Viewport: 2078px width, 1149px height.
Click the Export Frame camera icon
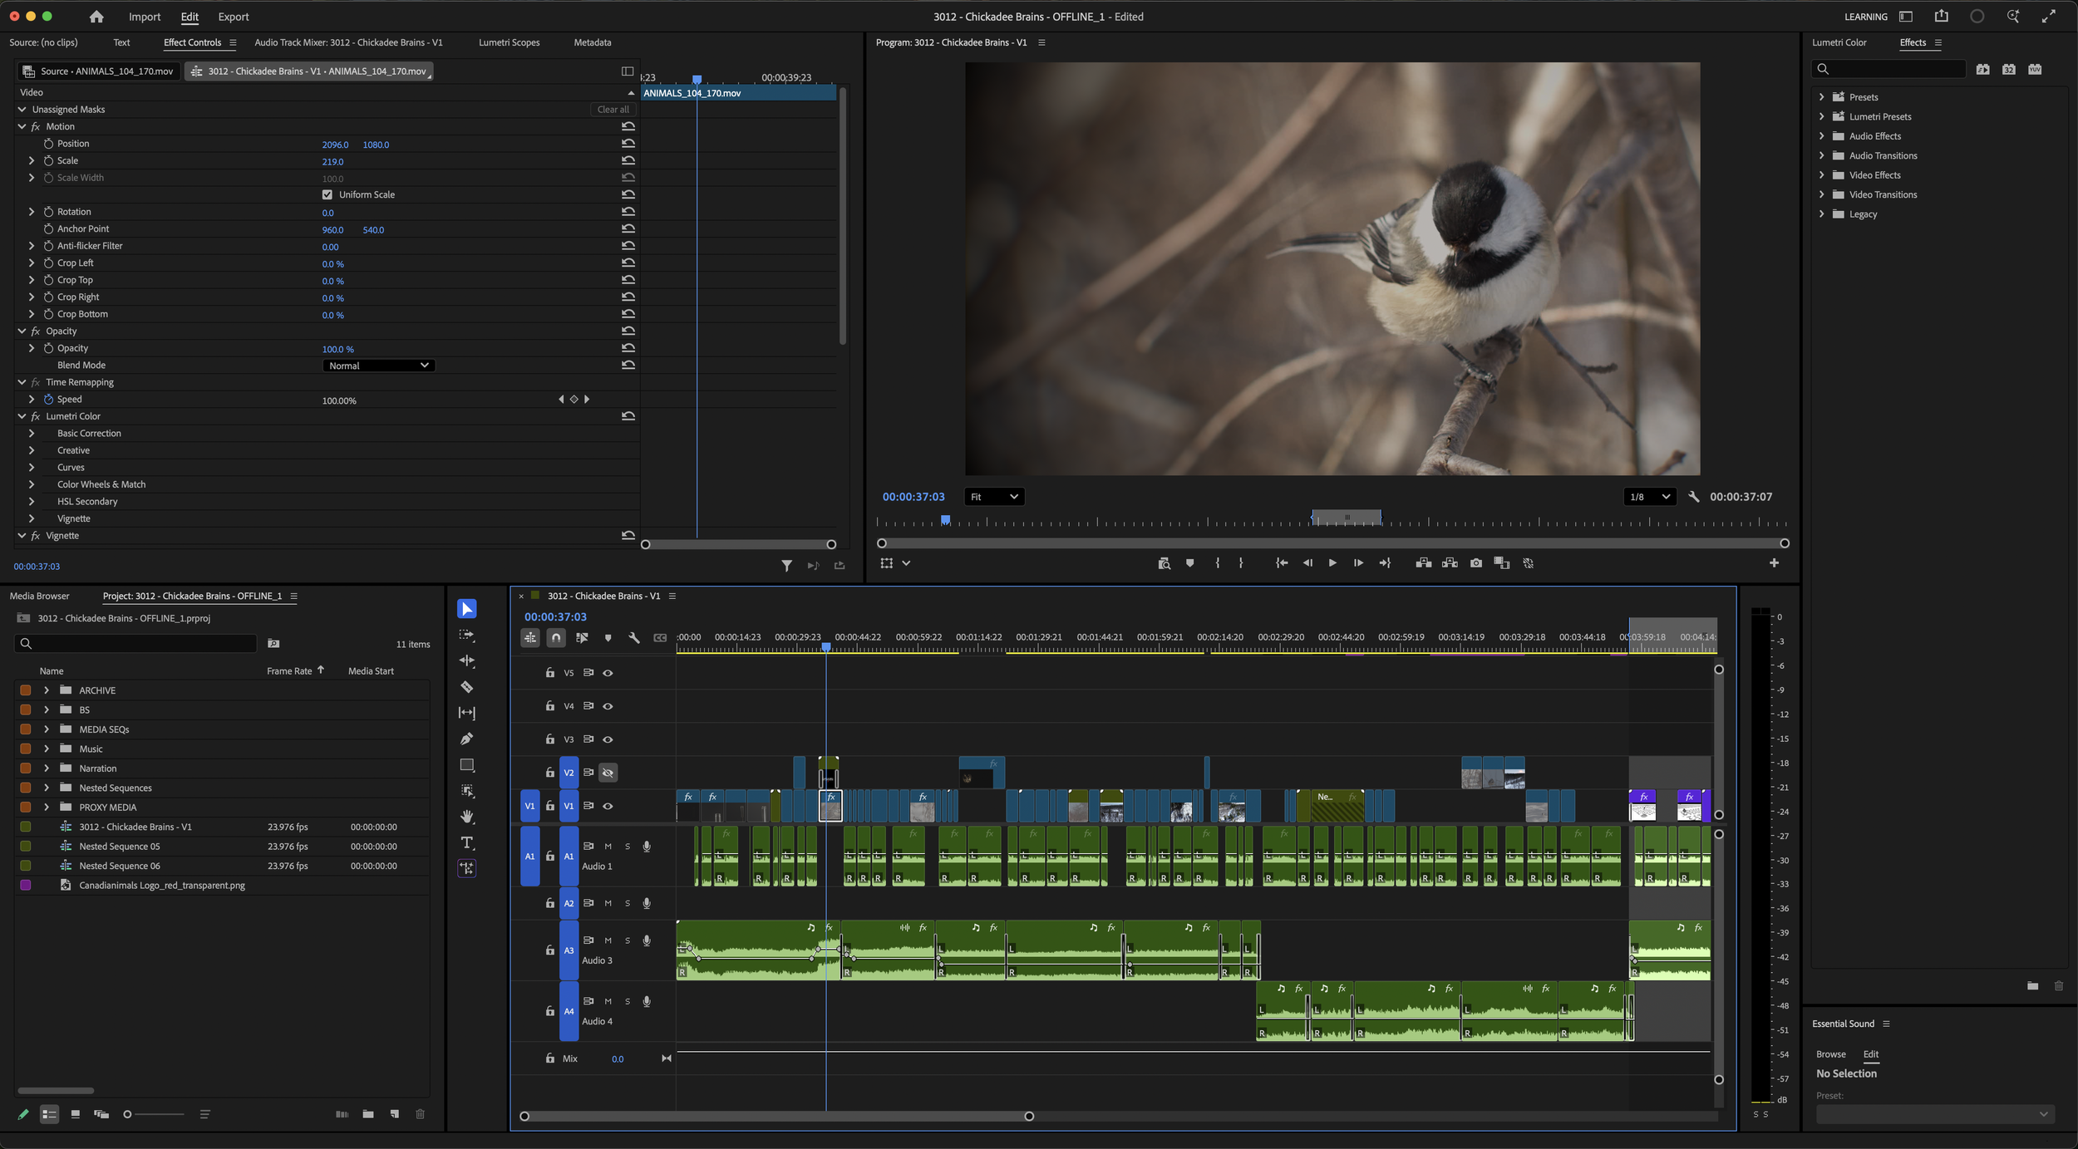1475,563
